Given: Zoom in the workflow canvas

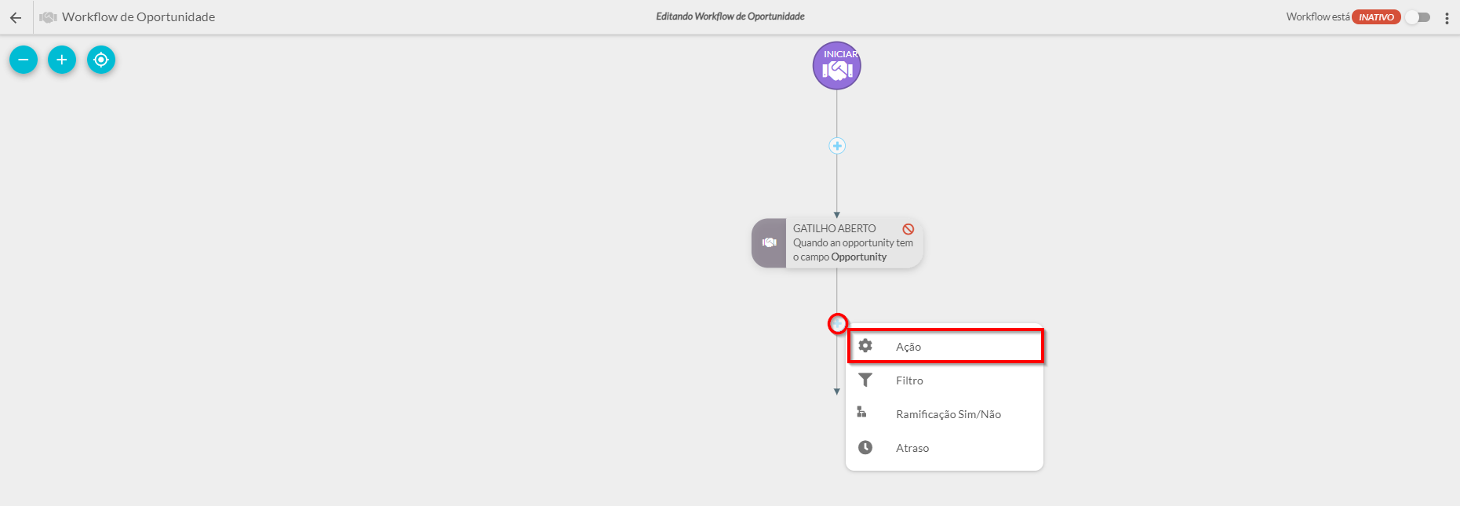Looking at the screenshot, I should [x=62, y=60].
